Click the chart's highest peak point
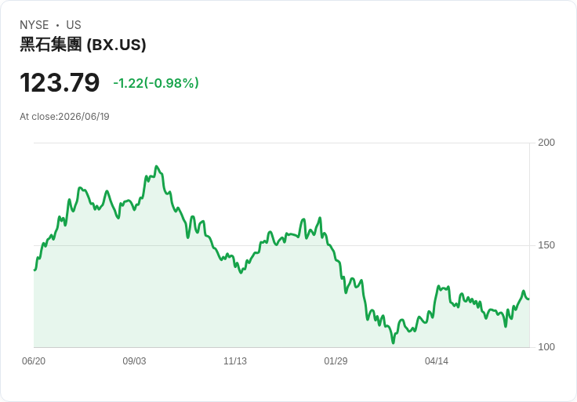 (x=157, y=166)
